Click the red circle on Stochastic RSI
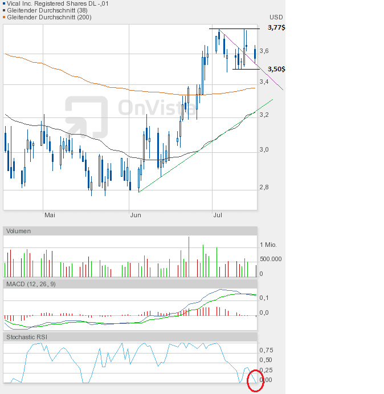Screen dimensions: 384x394 256,381
